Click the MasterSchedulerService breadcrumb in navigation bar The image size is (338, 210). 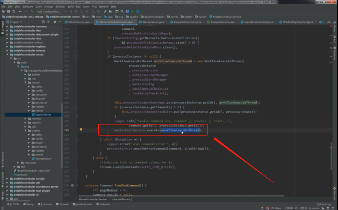(225, 17)
